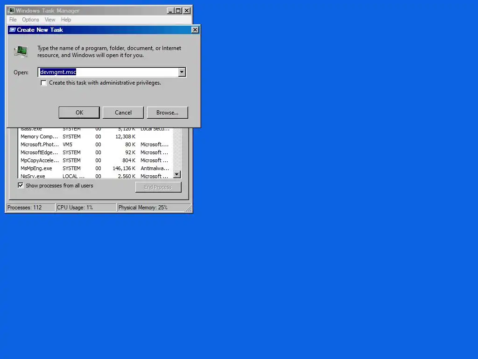Expand the Open field dropdown arrow
Viewport: 478px width, 359px height.
(182, 72)
